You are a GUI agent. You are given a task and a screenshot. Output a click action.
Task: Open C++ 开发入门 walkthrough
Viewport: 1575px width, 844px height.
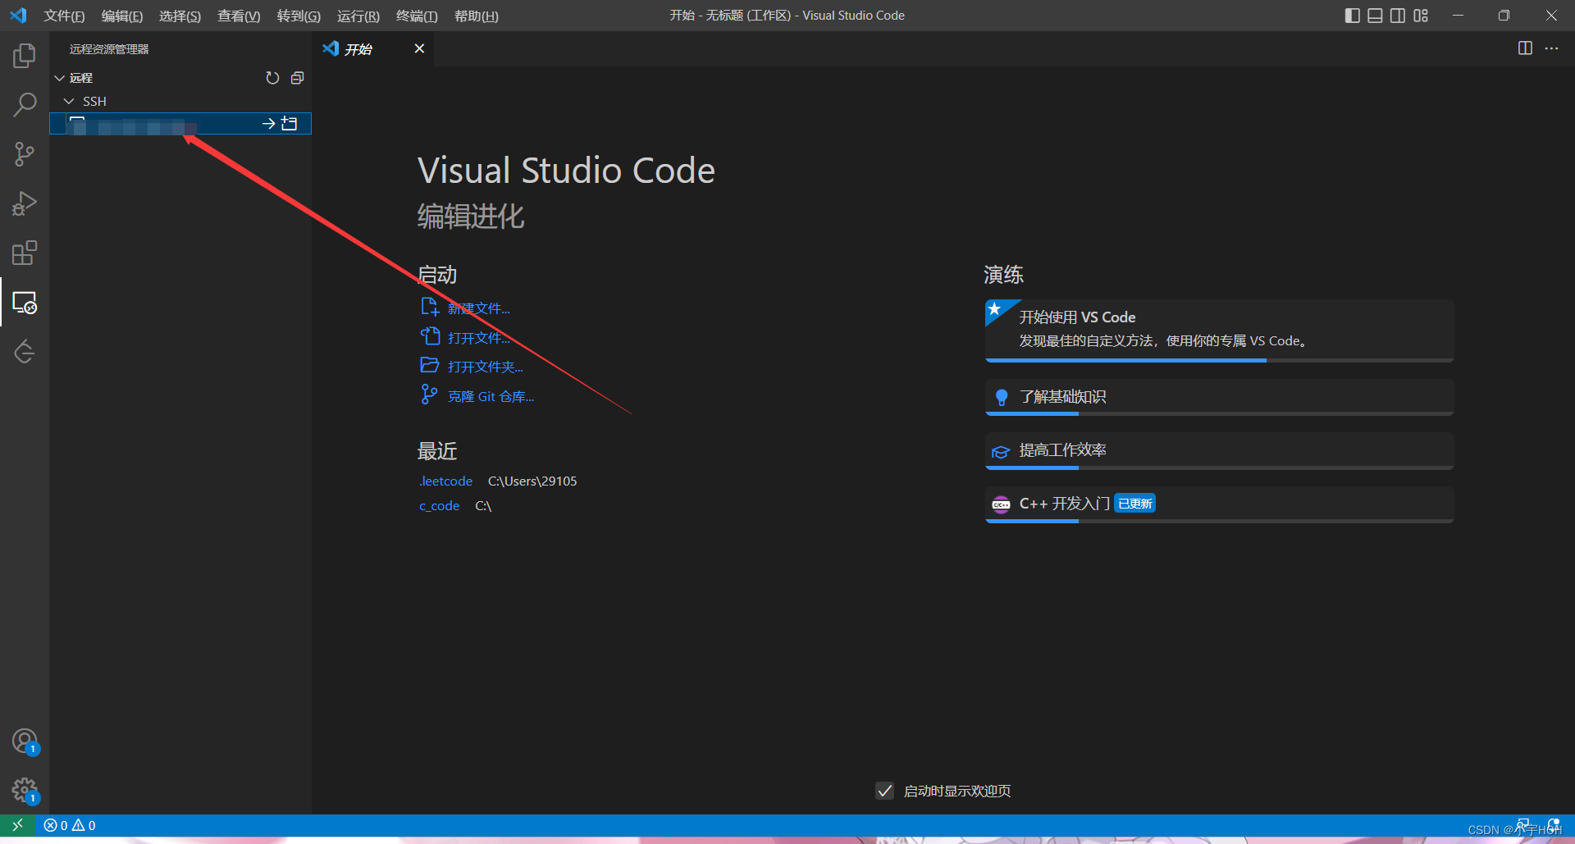(x=1219, y=504)
